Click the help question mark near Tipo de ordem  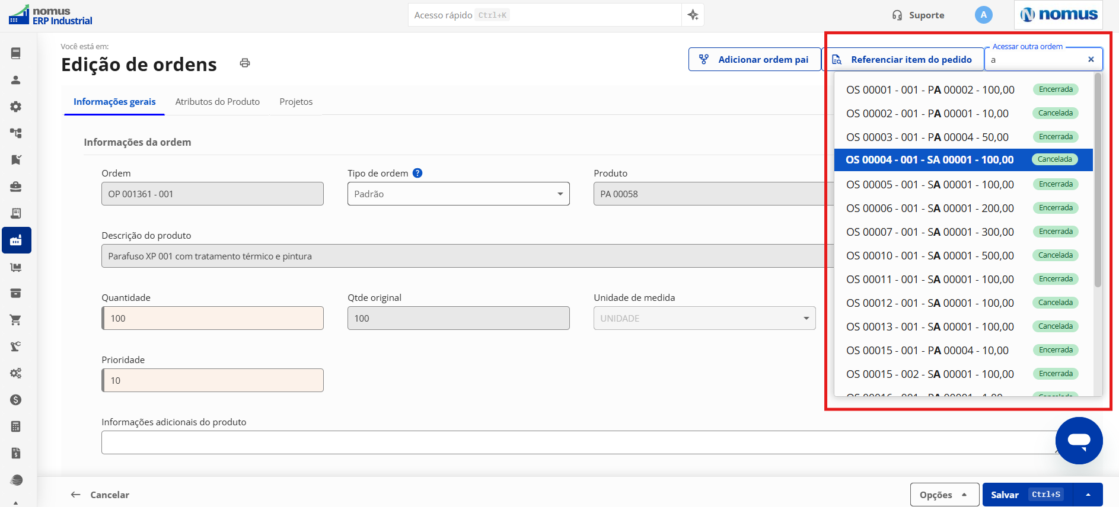pyautogui.click(x=417, y=173)
